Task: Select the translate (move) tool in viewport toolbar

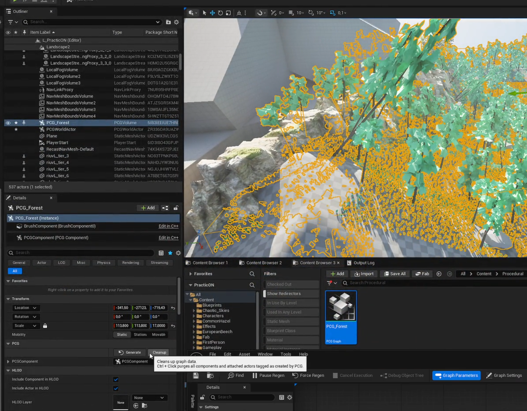Action: click(x=212, y=13)
